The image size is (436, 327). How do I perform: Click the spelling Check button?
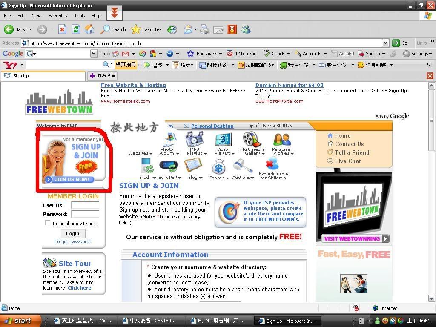pos(274,54)
